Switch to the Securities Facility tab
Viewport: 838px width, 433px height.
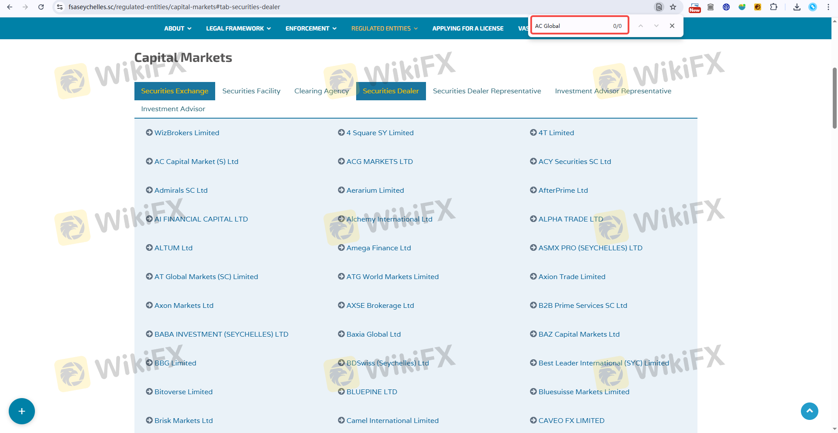click(x=251, y=91)
